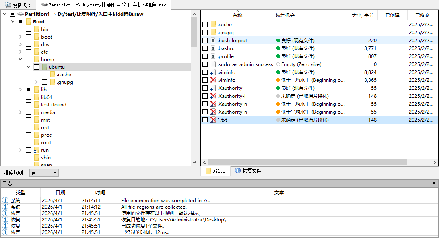Open the 排序规则 sort dropdown
Image resolution: width=439 pixels, height=238 pixels.
(56, 172)
